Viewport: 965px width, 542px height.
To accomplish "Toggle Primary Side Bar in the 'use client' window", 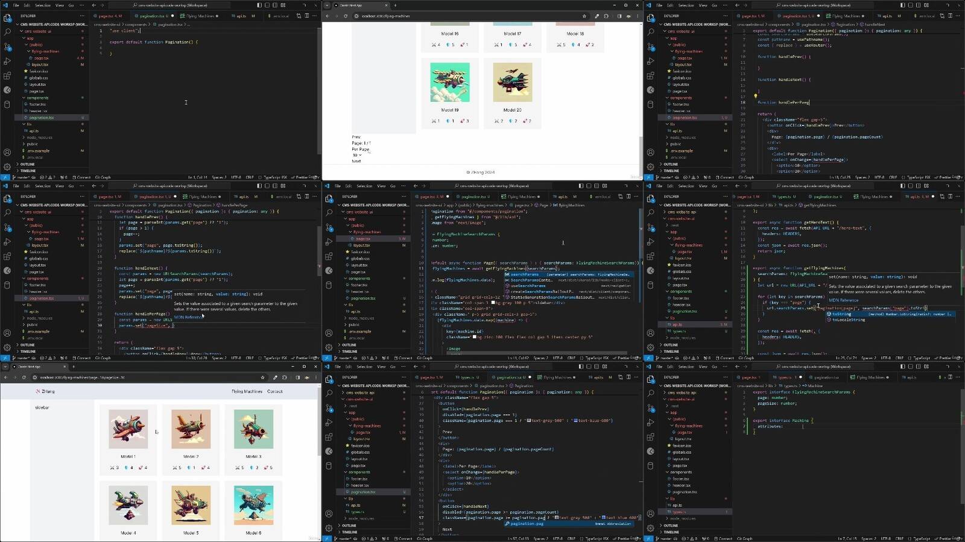I will [x=259, y=5].
